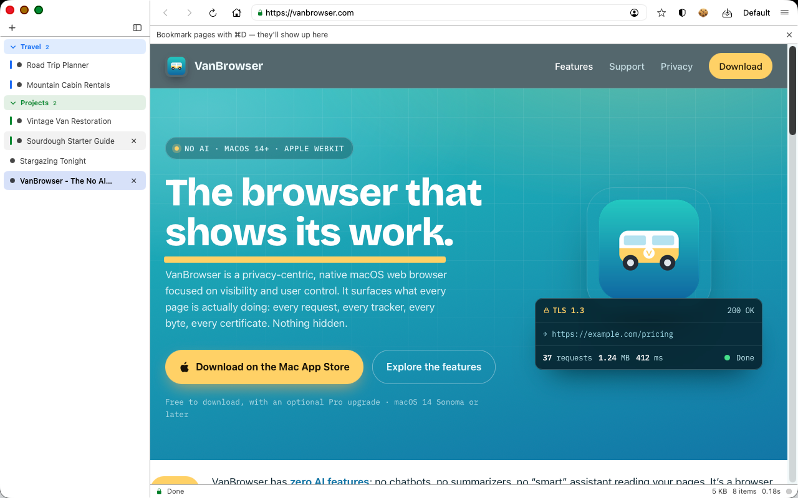Open the Privacy nav link
Screen dimensions: 798x498
coord(676,67)
